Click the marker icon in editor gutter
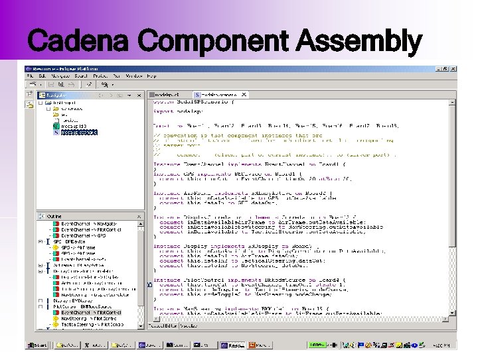478x358 pixels. pos(149,285)
